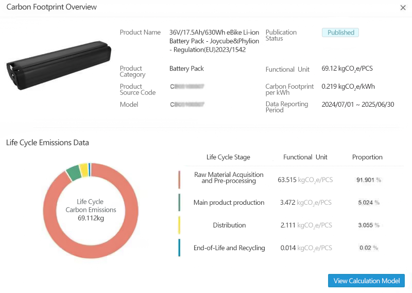Click the Proportion column header

[x=367, y=157]
